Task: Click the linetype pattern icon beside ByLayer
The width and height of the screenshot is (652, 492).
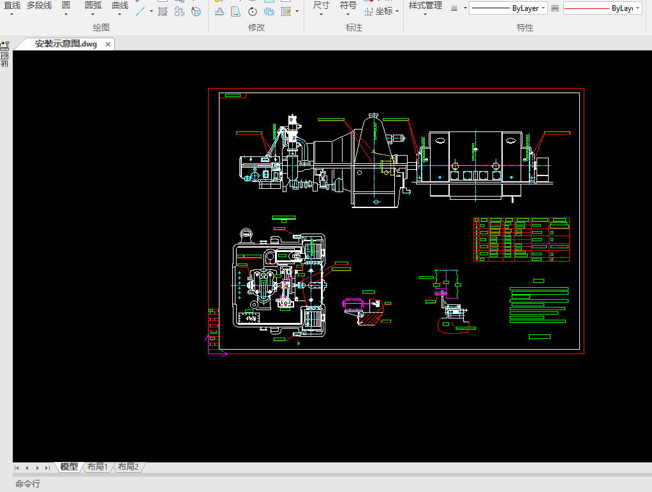Action: point(555,8)
